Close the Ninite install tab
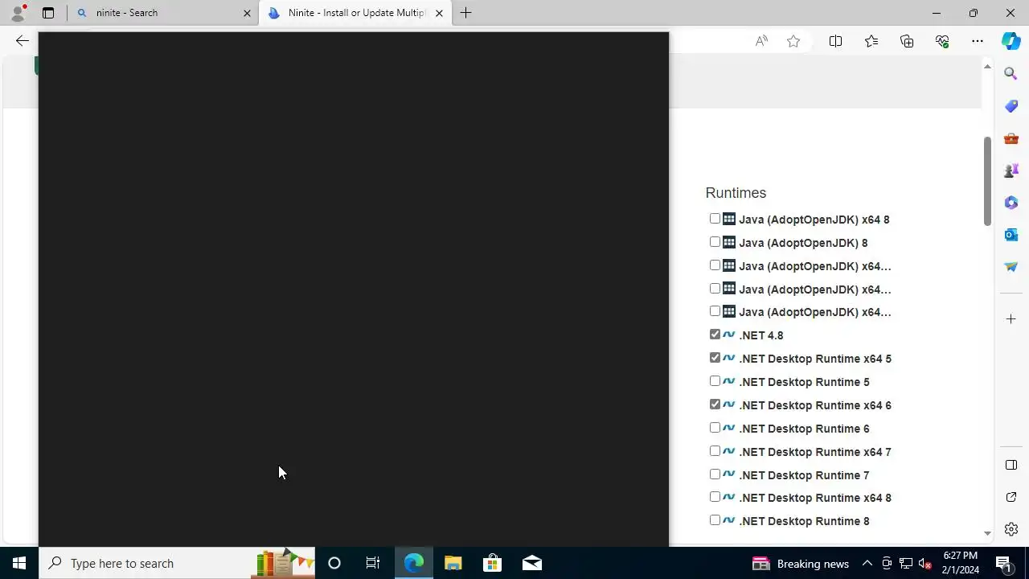1029x579 pixels. 439,13
